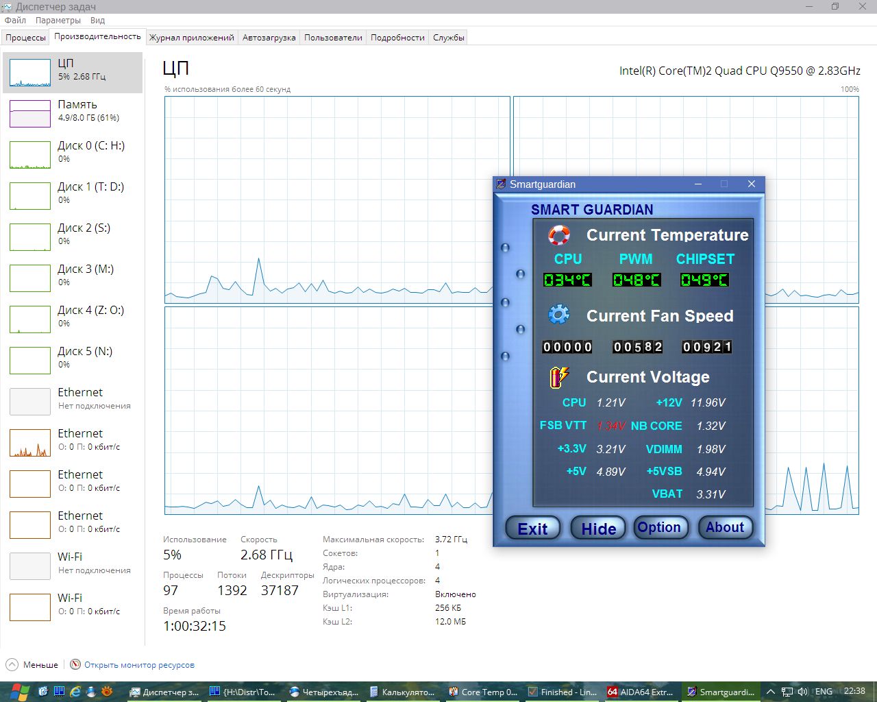
Task: Click the Smartguardian title bar icon
Action: 502,184
